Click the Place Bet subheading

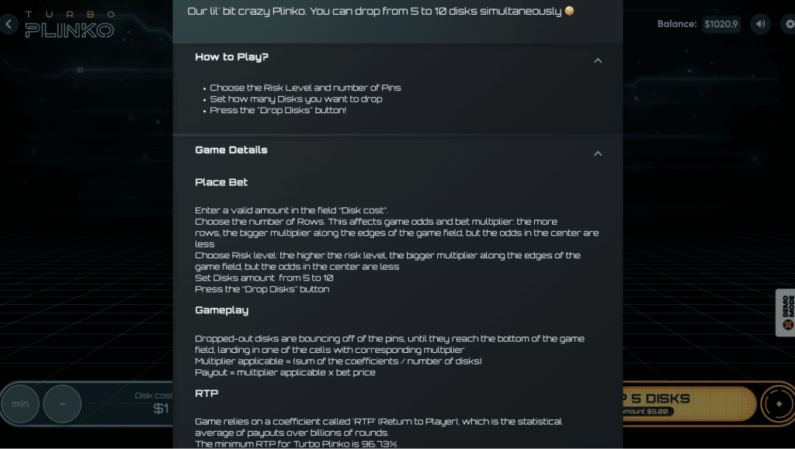[221, 182]
